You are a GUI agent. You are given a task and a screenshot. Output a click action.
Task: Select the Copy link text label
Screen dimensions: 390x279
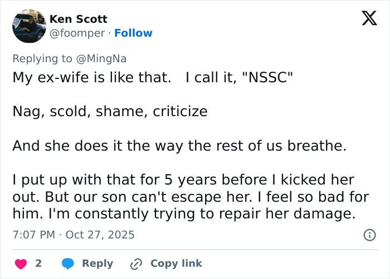176,263
